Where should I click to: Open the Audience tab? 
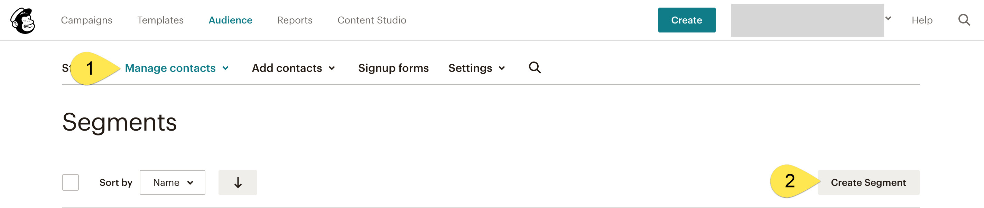tap(230, 20)
